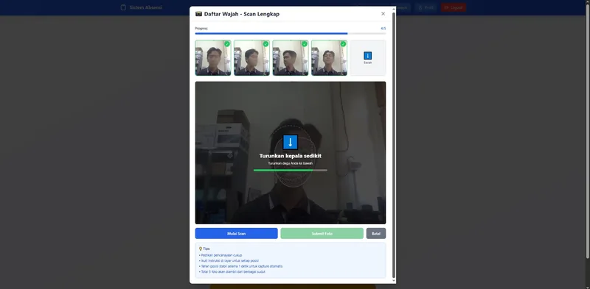Click the lightbulb Tips icon
The height and width of the screenshot is (289, 590).
click(200, 249)
